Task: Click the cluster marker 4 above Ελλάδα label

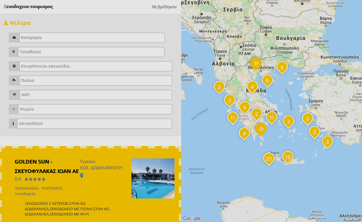Action: [252, 87]
